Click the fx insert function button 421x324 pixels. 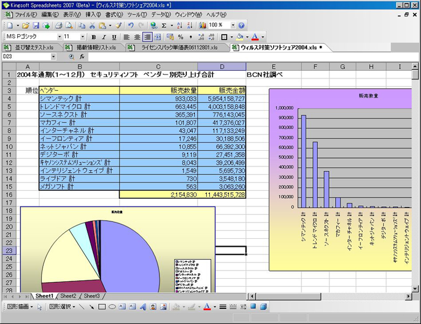pyautogui.click(x=82, y=57)
